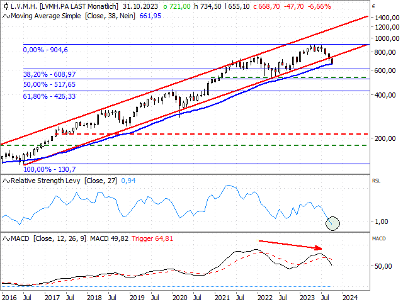Click the 1200,00 price axis label
Screen dimensions: 403x302
(387, 27)
